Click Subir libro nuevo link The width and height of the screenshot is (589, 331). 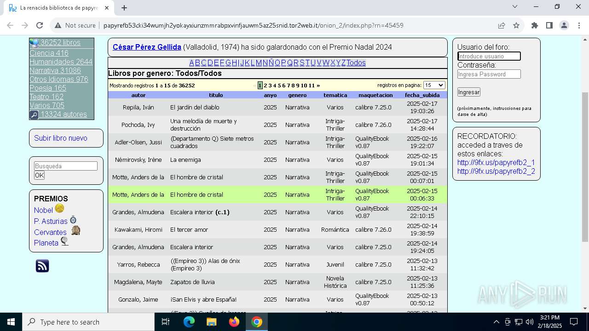click(x=61, y=138)
